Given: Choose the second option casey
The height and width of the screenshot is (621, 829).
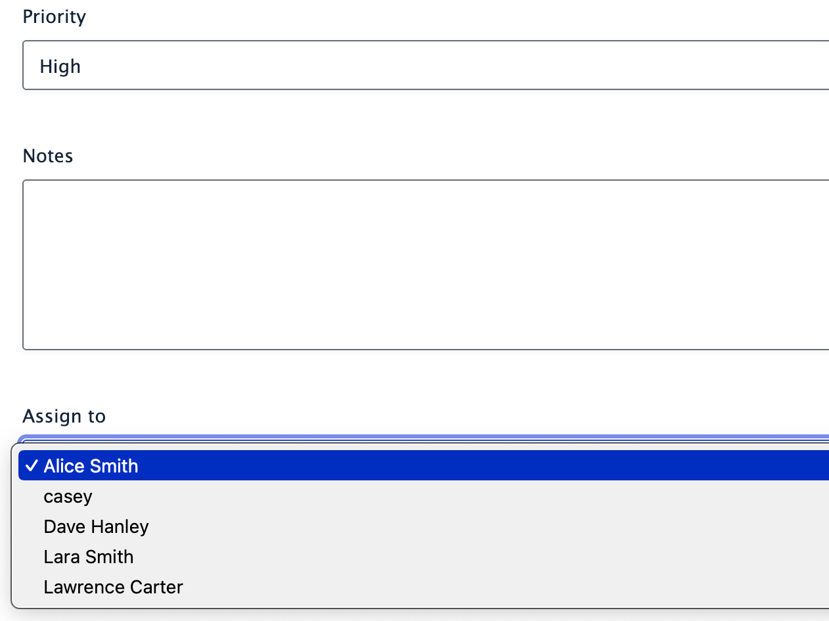Looking at the screenshot, I should click(x=68, y=496).
